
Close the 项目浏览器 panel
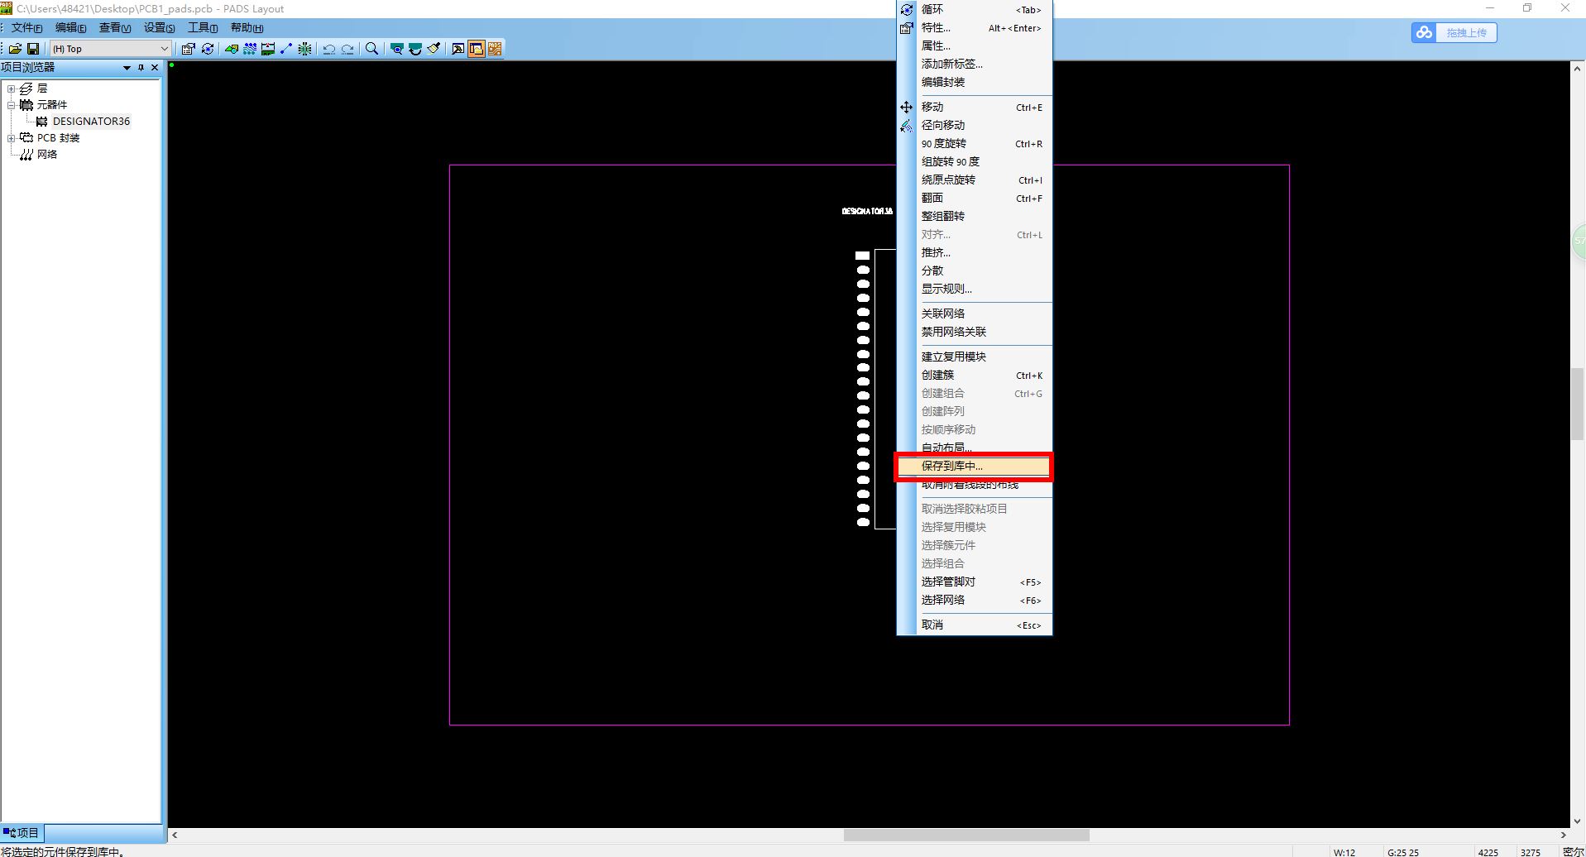(155, 68)
